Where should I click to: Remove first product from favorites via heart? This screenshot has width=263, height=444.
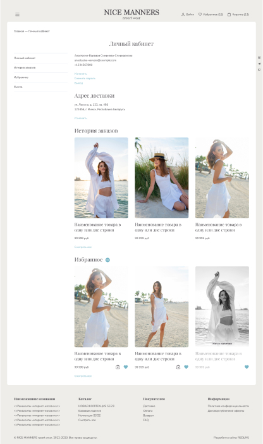coord(126,367)
